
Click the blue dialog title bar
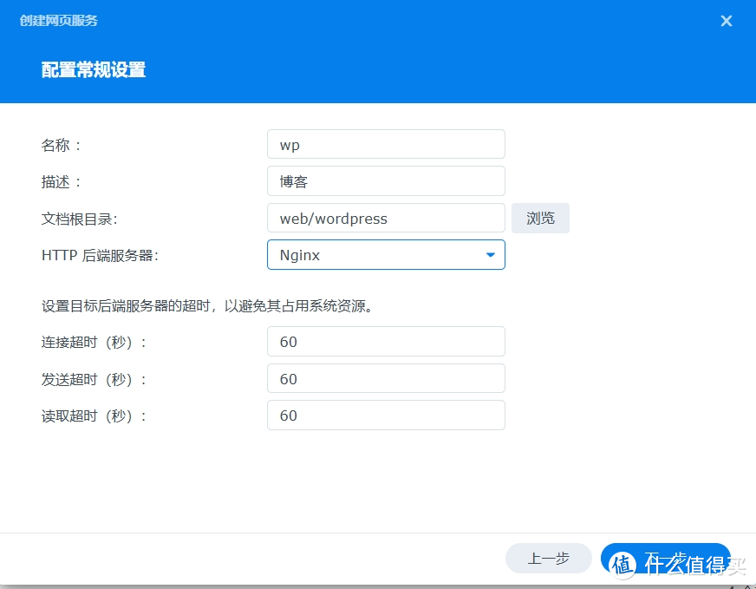pyautogui.click(x=347, y=21)
